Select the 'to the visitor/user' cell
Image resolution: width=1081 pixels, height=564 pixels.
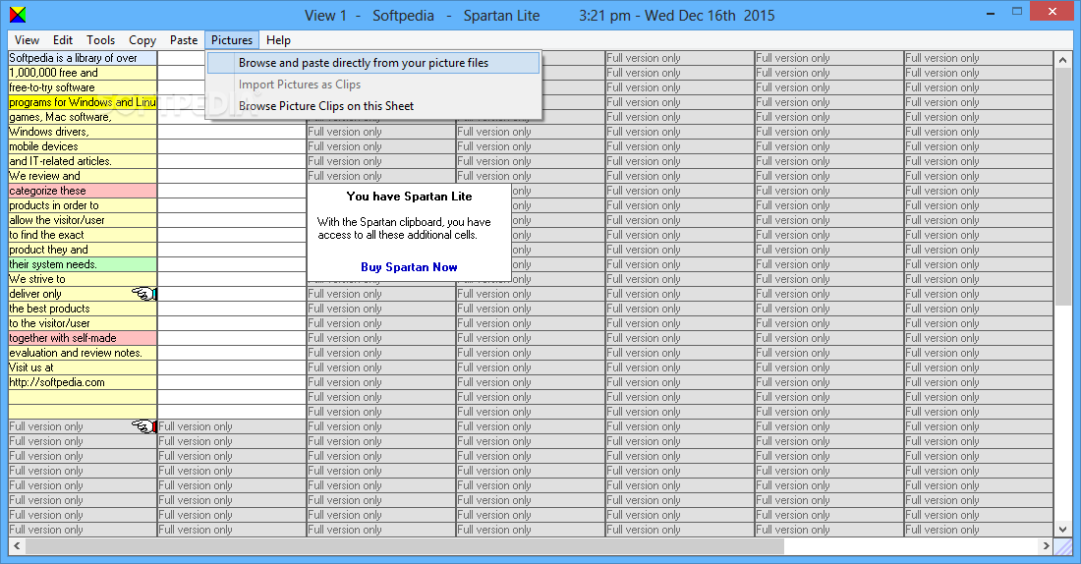click(83, 323)
